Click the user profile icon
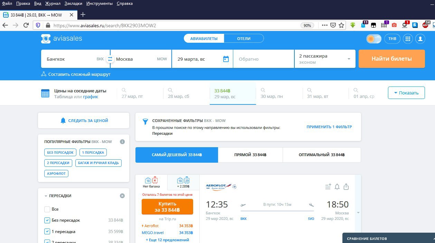This screenshot has width=435, height=243. [420, 39]
